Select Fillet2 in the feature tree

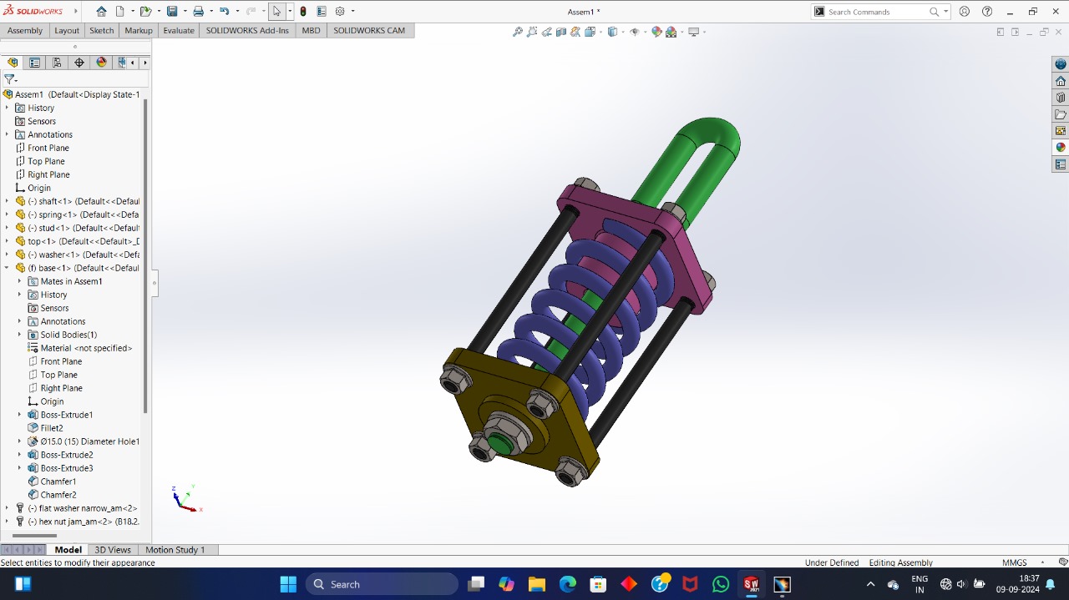click(x=52, y=428)
